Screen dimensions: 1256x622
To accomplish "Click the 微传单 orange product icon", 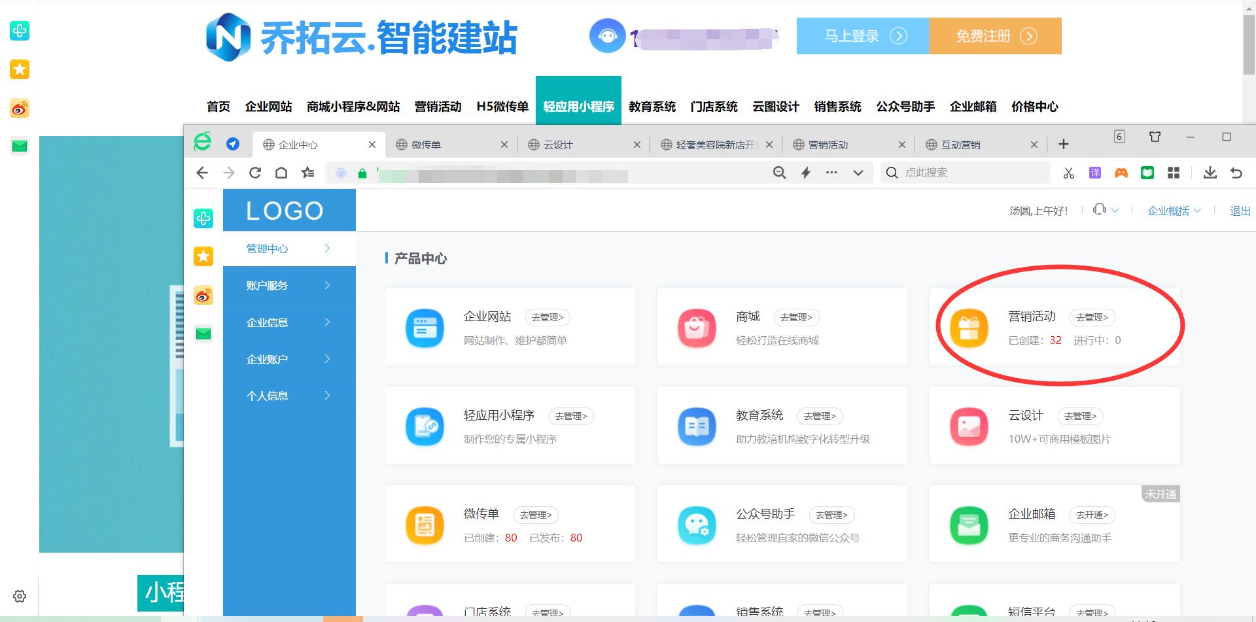I will (x=425, y=525).
